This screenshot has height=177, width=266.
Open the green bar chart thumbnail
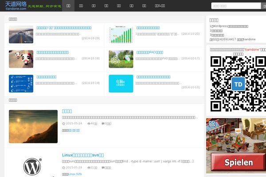click(x=121, y=35)
